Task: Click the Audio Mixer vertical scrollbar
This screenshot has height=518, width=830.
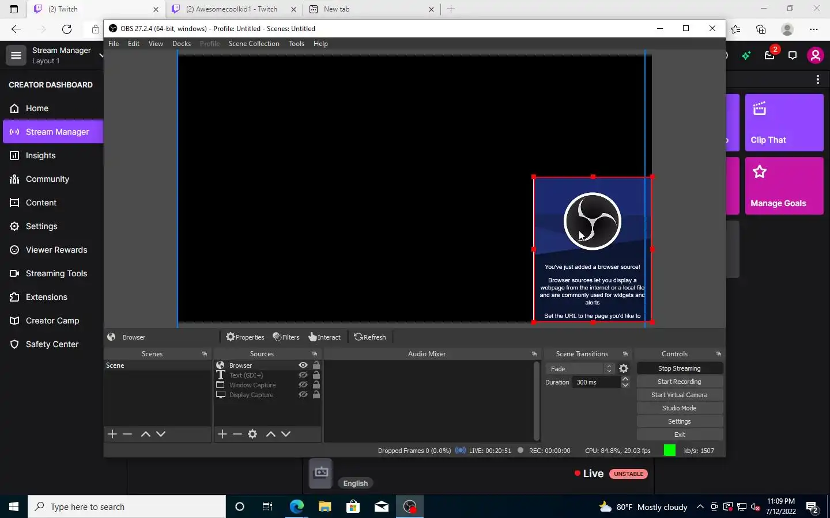Action: [x=537, y=401]
